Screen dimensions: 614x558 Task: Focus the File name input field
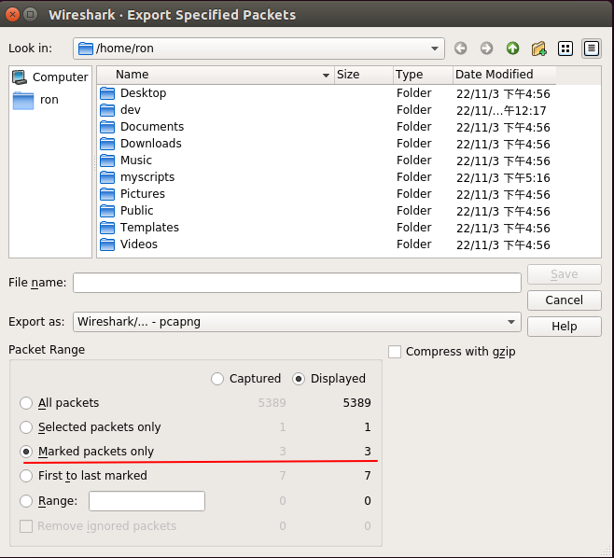[297, 283]
